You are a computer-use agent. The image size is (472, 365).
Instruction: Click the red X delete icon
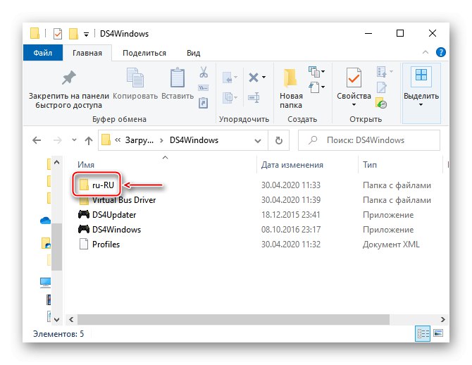(x=254, y=78)
